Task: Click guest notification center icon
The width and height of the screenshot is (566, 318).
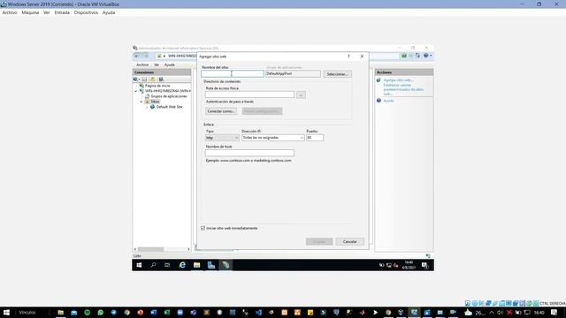Action: point(424,265)
